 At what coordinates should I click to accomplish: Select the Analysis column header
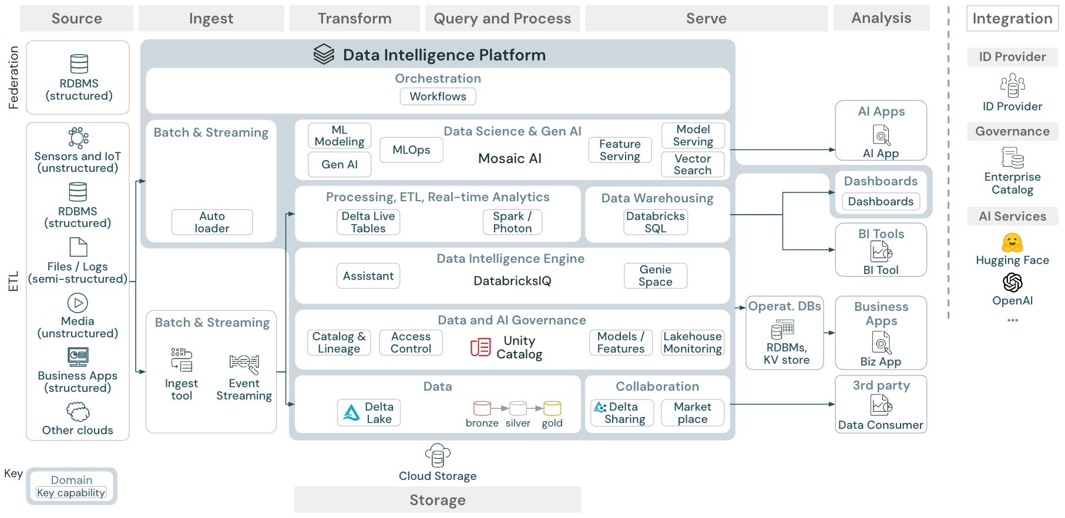click(881, 18)
